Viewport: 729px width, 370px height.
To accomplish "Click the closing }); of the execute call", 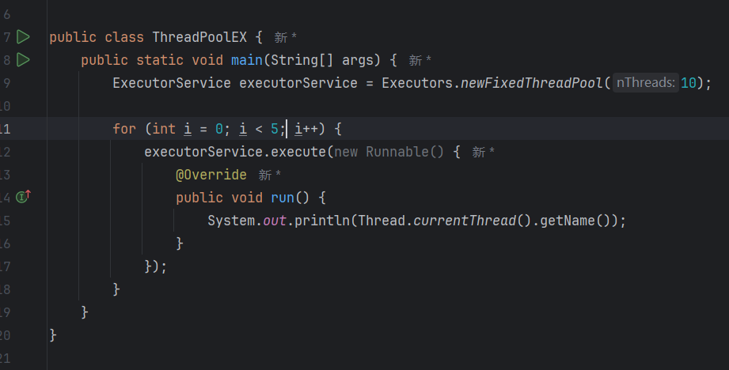I will [x=155, y=266].
